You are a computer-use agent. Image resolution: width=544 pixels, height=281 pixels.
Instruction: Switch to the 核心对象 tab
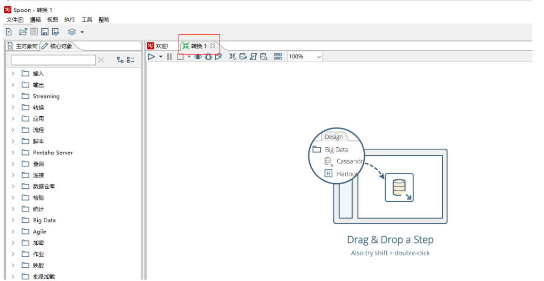pos(57,46)
